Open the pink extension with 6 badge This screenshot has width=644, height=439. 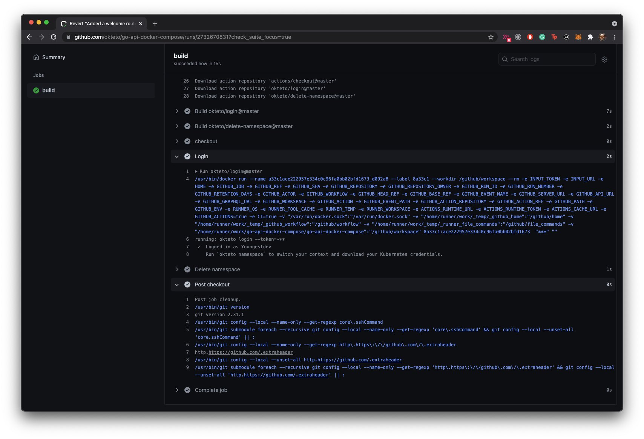[x=506, y=37]
